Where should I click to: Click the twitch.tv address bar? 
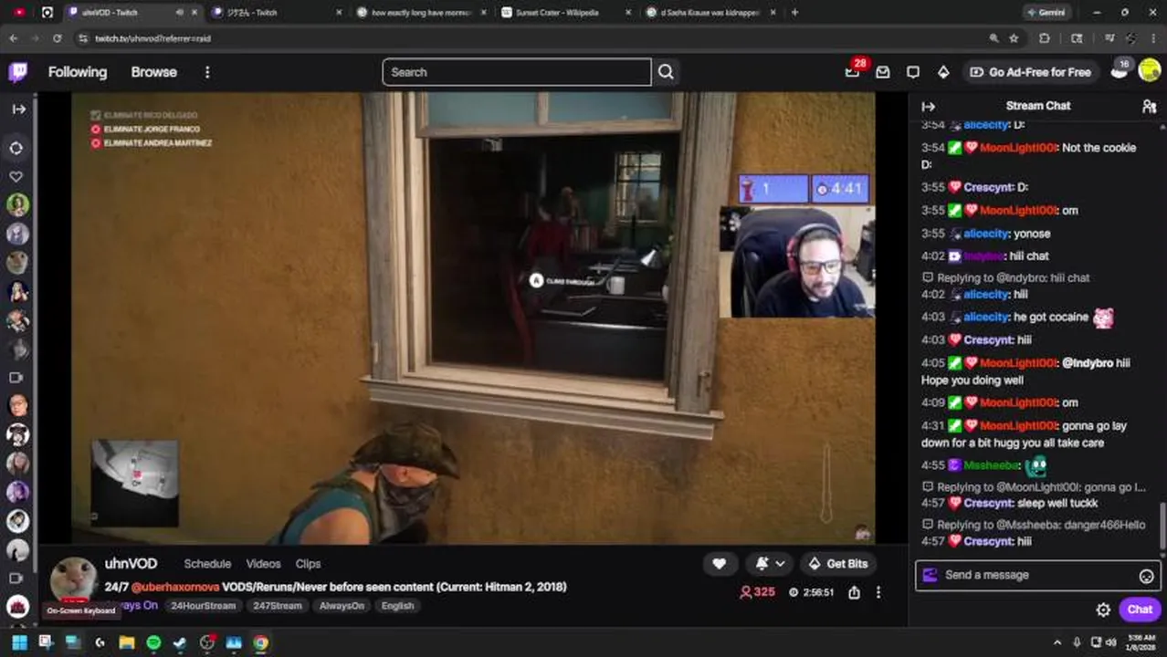click(530, 38)
